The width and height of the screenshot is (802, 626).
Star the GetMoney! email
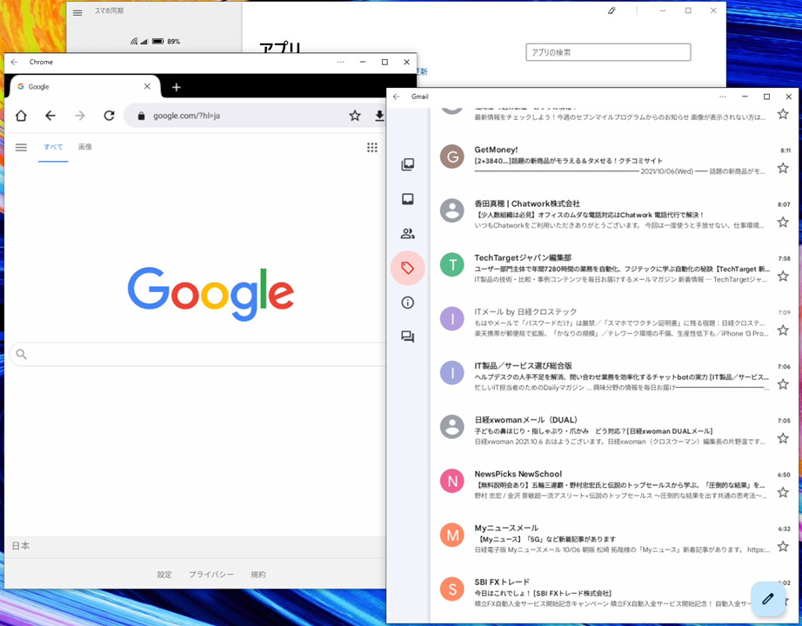click(783, 168)
